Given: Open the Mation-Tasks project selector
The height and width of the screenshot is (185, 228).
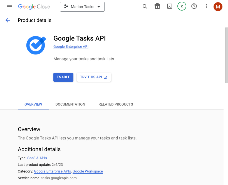Looking at the screenshot, I should (82, 7).
